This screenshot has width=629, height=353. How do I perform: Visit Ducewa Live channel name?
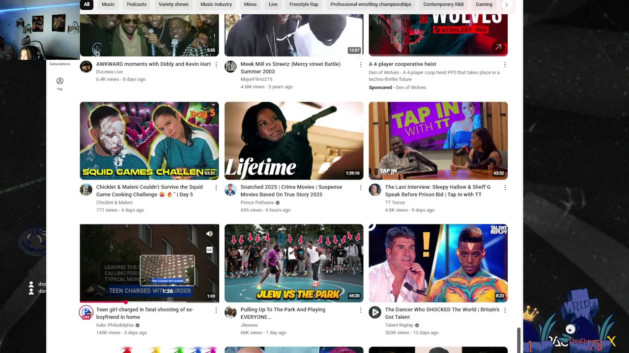tap(110, 72)
